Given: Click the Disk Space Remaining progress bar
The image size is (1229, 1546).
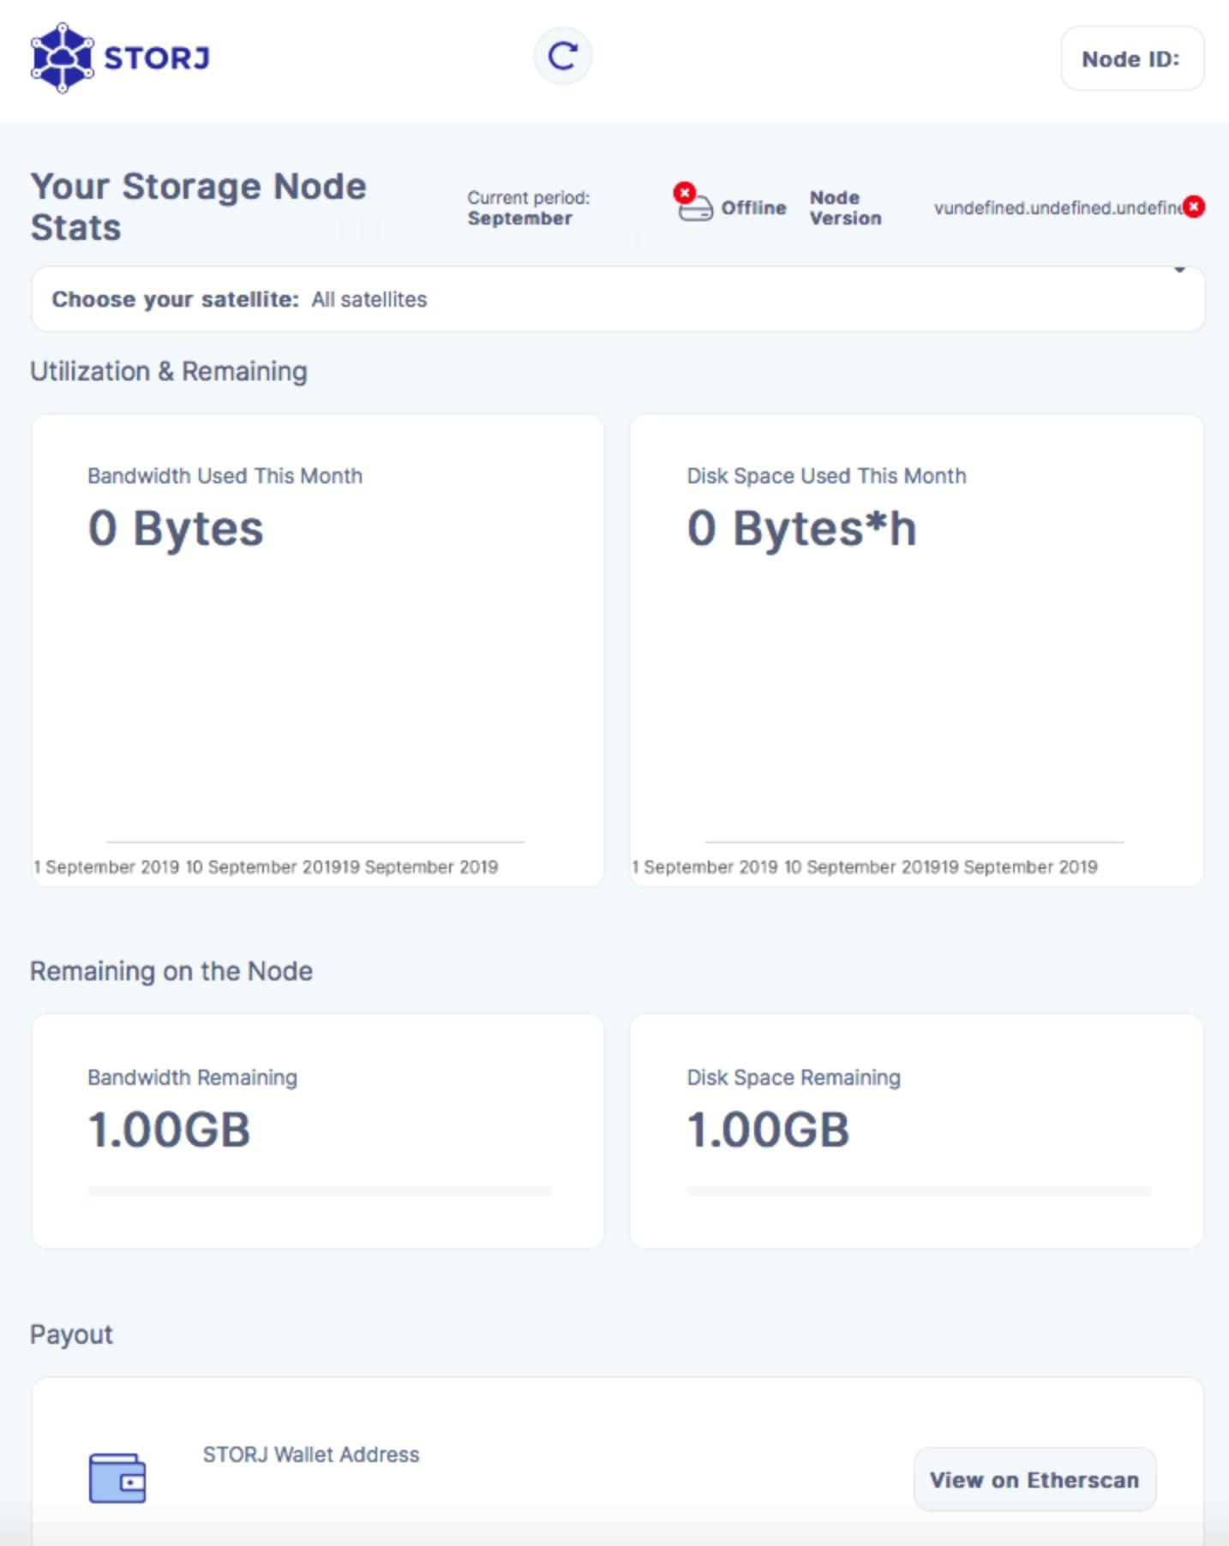Looking at the screenshot, I should [x=919, y=1190].
